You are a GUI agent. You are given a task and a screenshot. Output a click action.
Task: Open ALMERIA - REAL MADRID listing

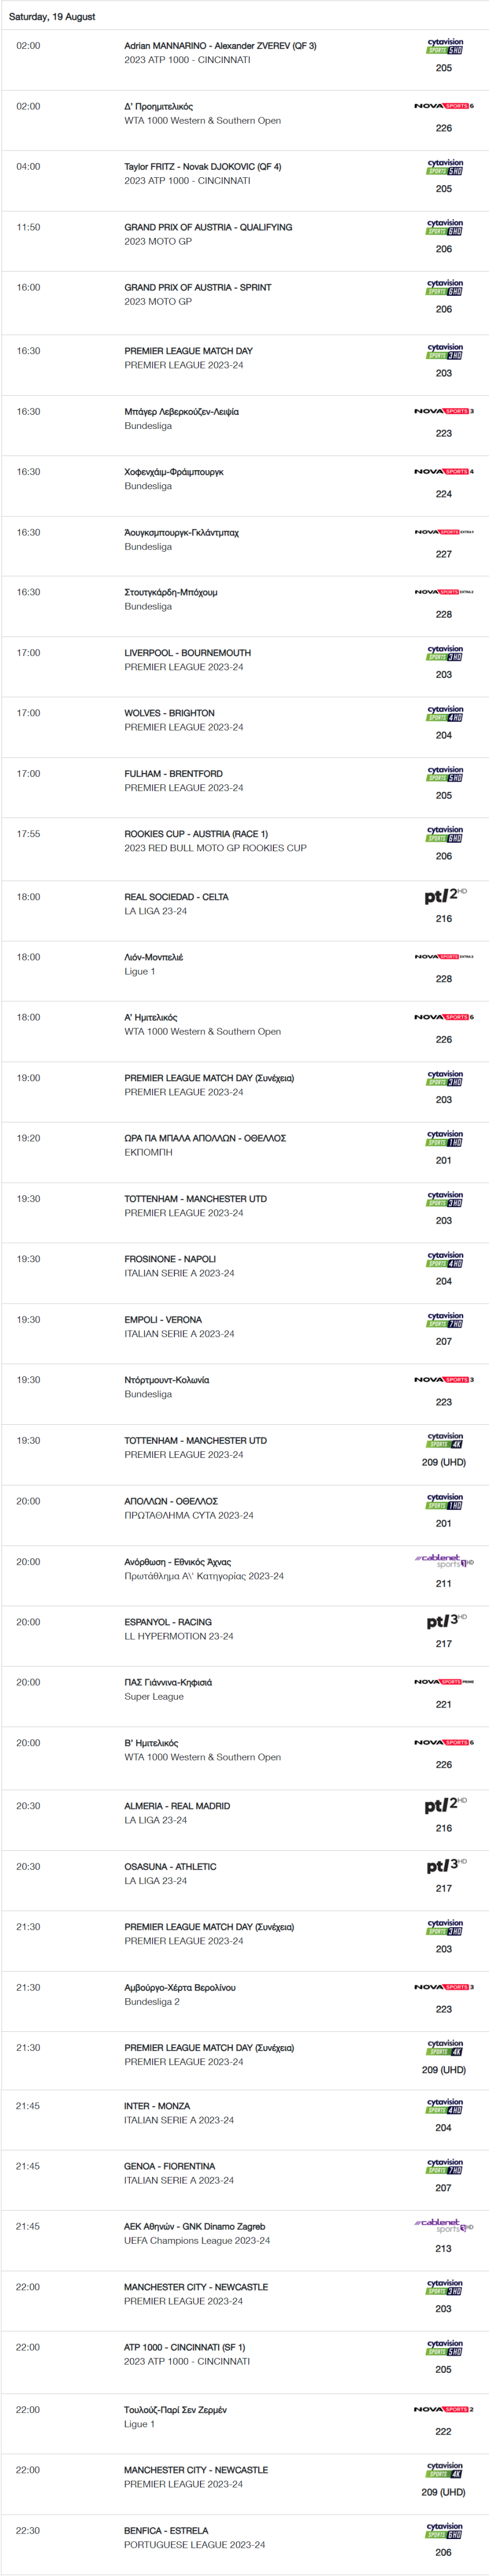pos(177,1806)
